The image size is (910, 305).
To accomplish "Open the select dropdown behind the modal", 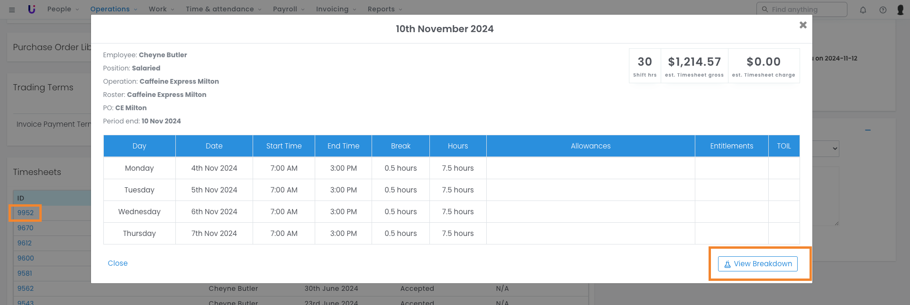I will (826, 148).
